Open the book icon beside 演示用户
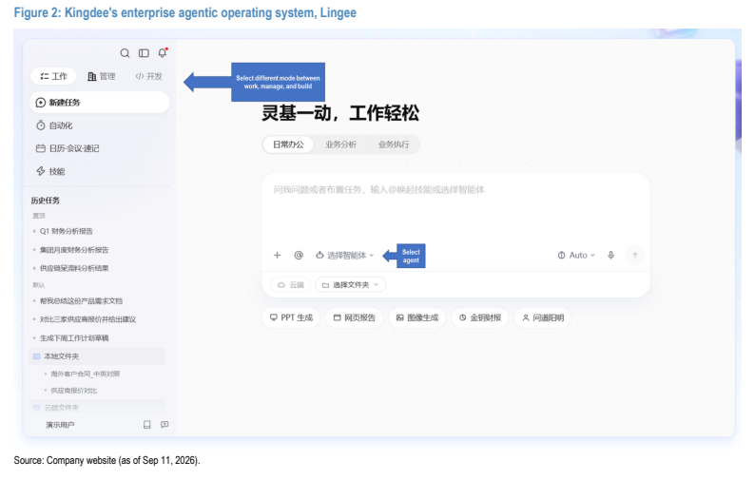755x480 pixels. click(x=146, y=425)
